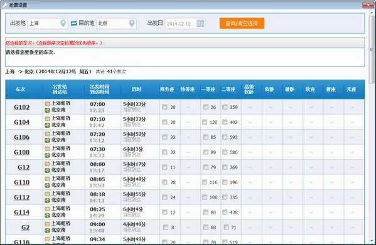This screenshot has height=245, width=376.
Task: Swap departure and destination stations
Action: pyautogui.click(x=74, y=23)
